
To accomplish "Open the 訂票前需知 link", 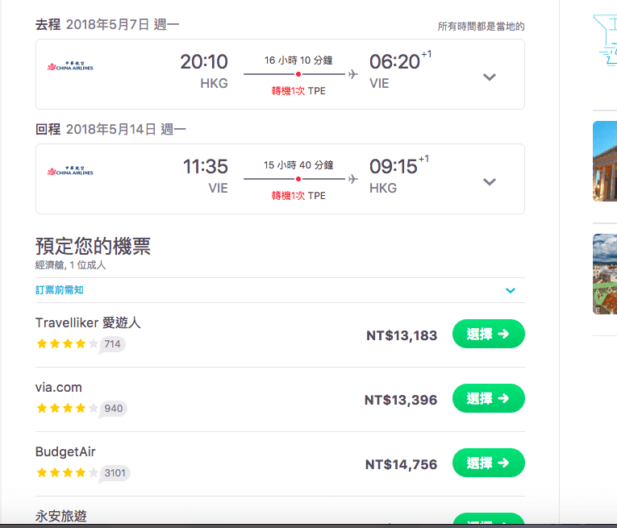I will tap(60, 290).
